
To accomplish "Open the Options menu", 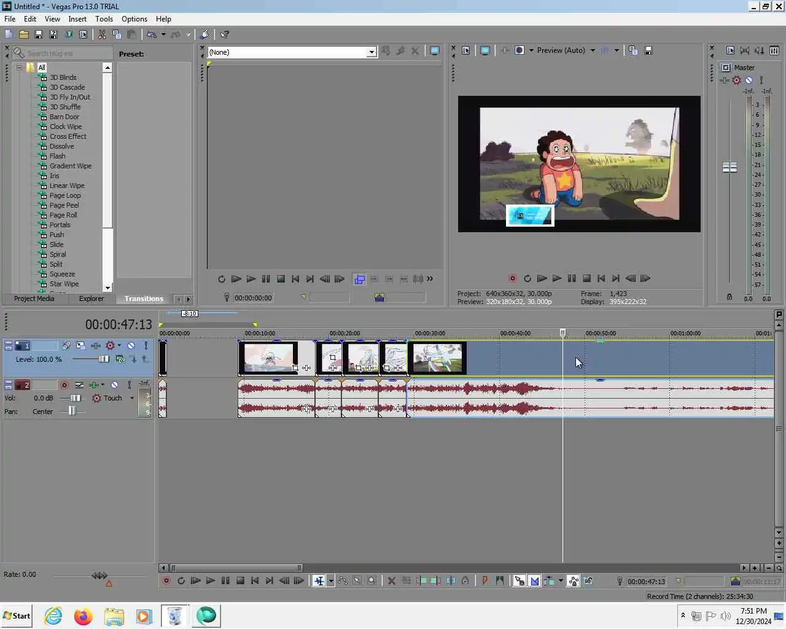I will click(x=134, y=19).
